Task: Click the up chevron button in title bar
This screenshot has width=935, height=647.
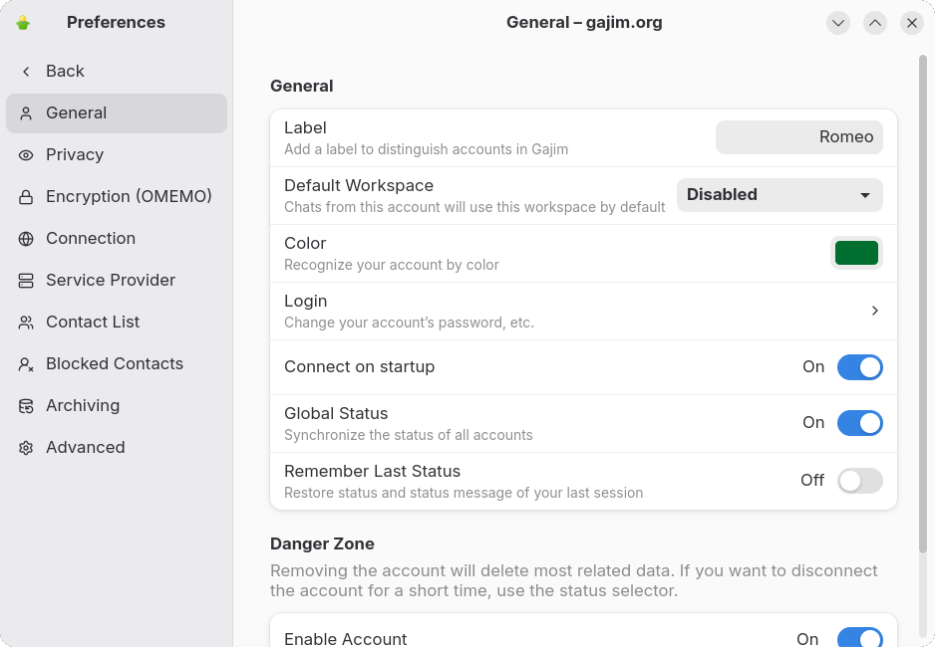Action: pos(875,23)
